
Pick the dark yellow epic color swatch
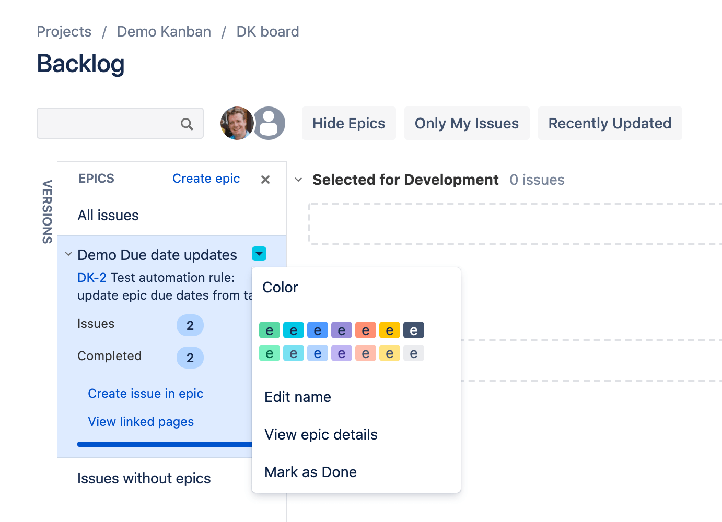[x=390, y=330]
